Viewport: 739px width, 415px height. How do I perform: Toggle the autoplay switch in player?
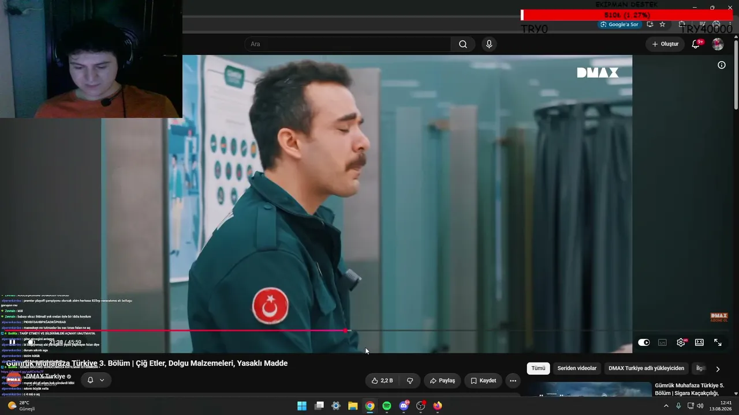[x=644, y=342]
